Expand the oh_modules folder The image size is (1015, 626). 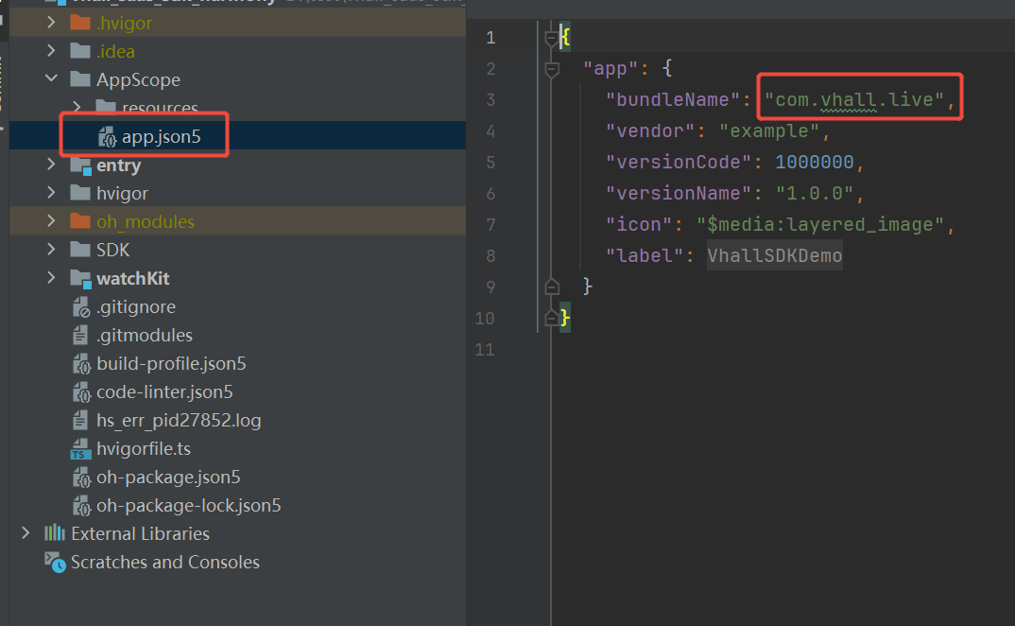(52, 222)
